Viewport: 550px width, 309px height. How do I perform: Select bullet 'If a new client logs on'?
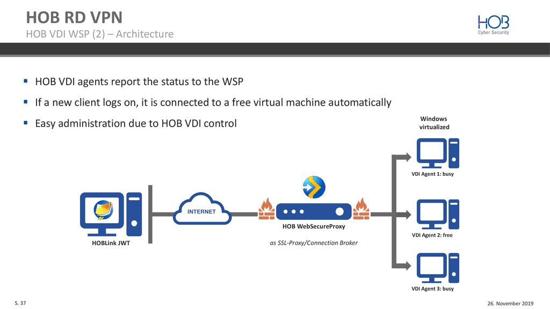click(x=213, y=102)
